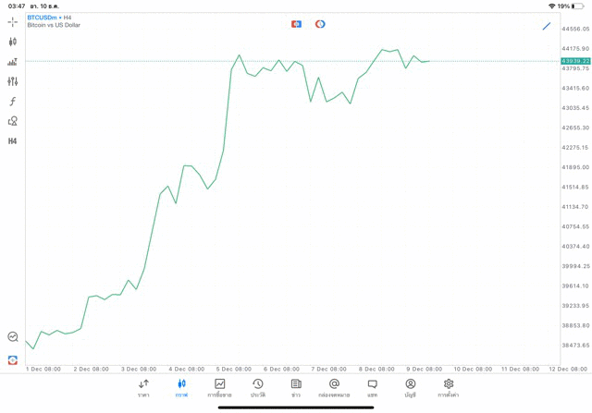Open the function (f) indicators icon
The image size is (592, 413).
click(x=13, y=102)
